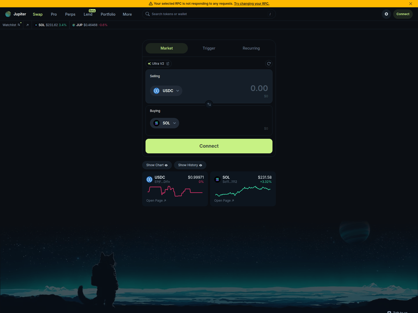Click the expand arrow next to Watchlist
Viewport: 418px width, 313px height.
(x=27, y=25)
